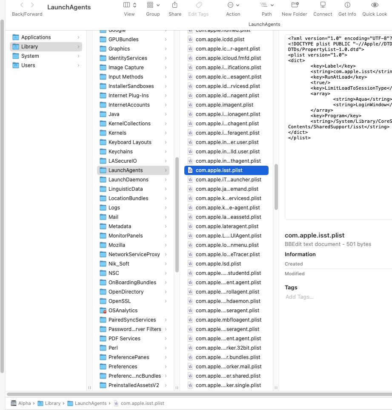
Task: Click the Add Tags field
Action: click(x=300, y=297)
